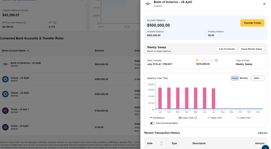Click the January bar in balance chart
This screenshot has width=271, height=149.
(x=160, y=98)
